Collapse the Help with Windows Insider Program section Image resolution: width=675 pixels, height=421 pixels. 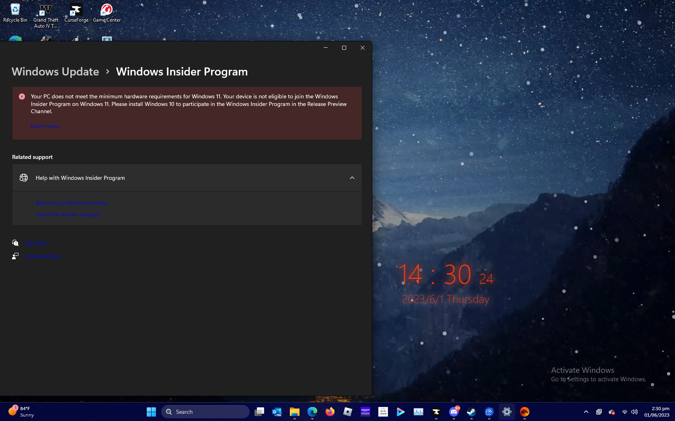point(352,178)
